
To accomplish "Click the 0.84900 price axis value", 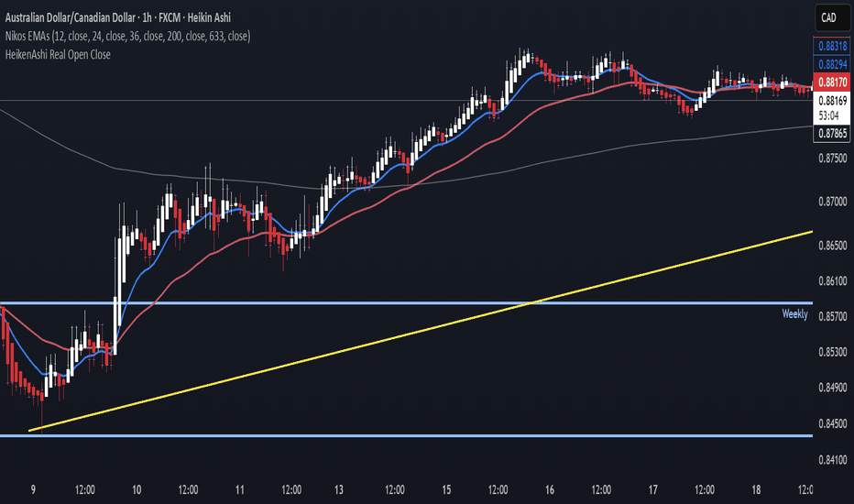I will click(x=833, y=388).
